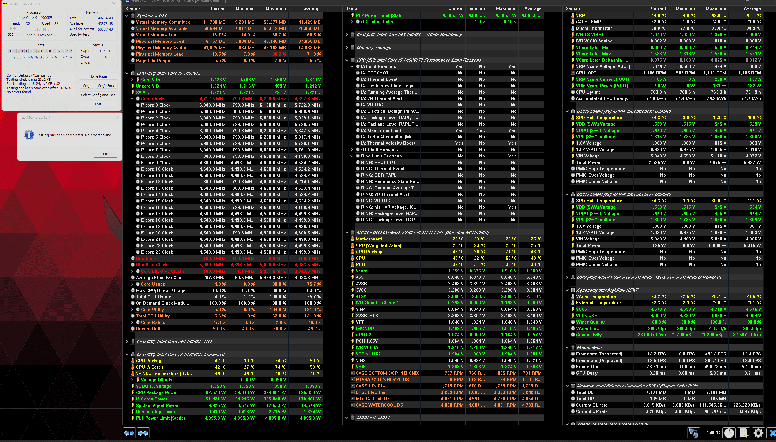The width and height of the screenshot is (776, 442).
Task: Collapse the Aquacomputer highflow NEXT group
Action: click(567, 290)
